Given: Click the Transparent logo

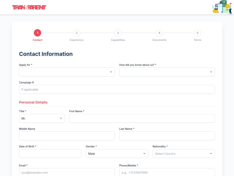Looking at the screenshot, I should coord(29,7).
